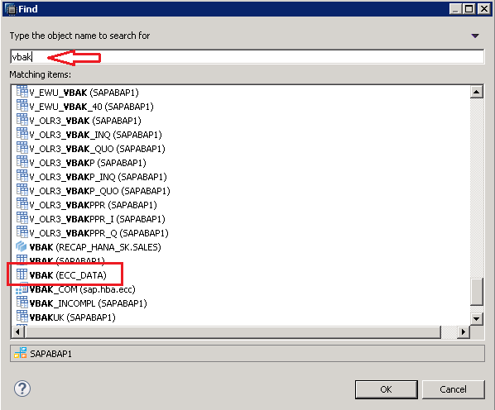495x410 pixels.
Task: Click the icon beside V_OLR3_VBAKPPR (SAPABAP1)
Action: [x=22, y=204]
